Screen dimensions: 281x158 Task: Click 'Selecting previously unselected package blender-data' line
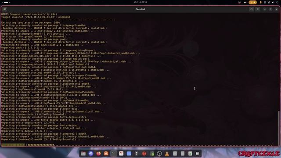40,109
